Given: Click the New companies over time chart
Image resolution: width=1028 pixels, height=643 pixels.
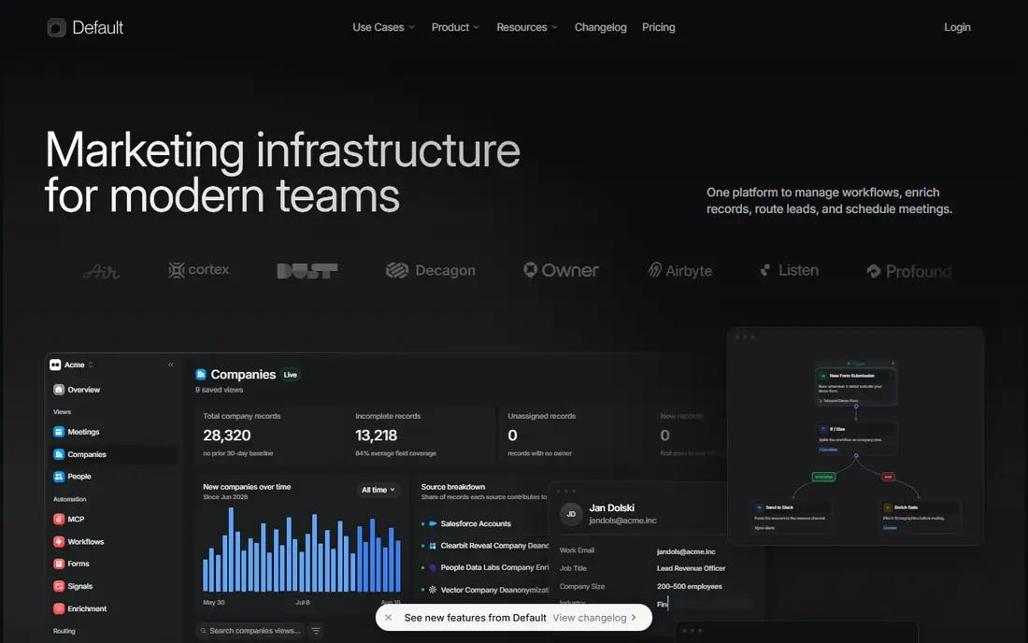Looking at the screenshot, I should [302, 550].
